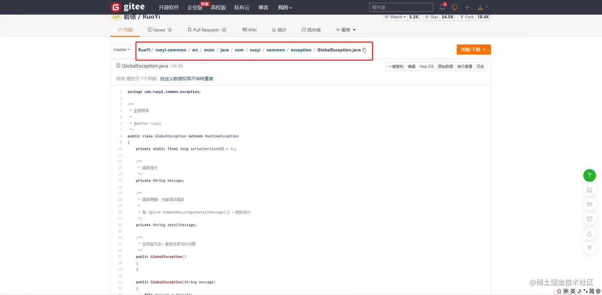Click the plus create-new icon

(467, 7)
